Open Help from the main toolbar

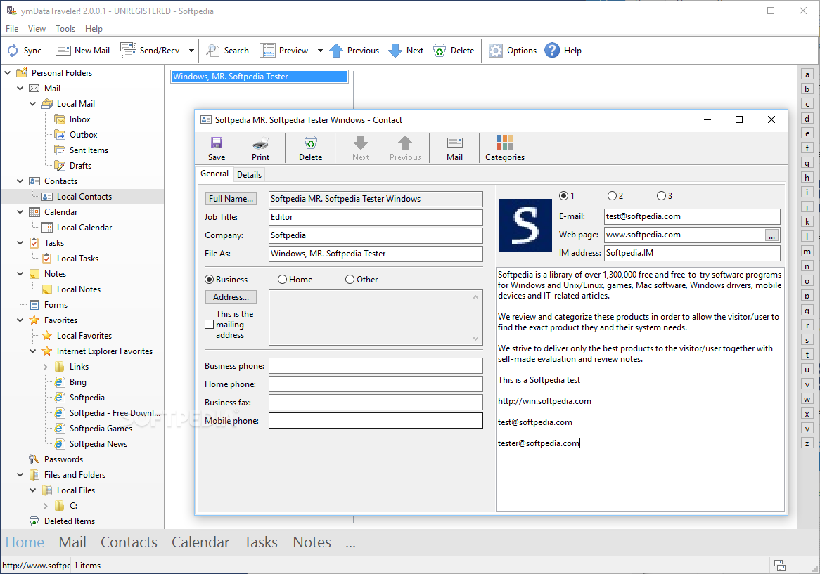click(552, 51)
